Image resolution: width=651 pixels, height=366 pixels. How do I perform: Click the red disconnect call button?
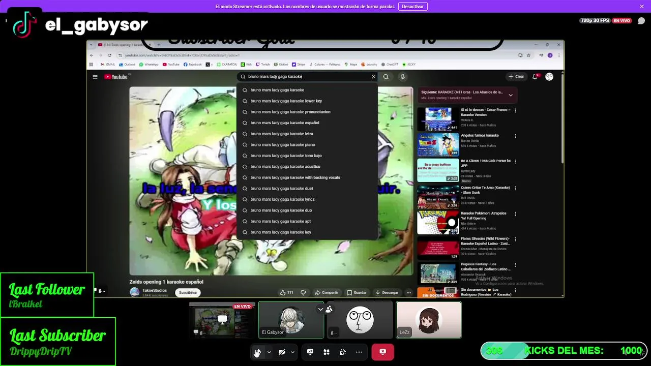click(382, 352)
